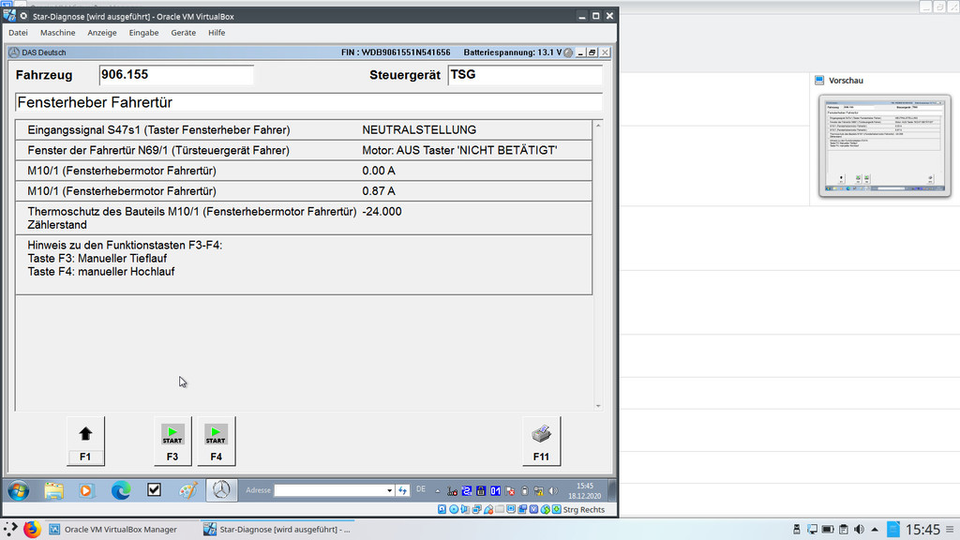Viewport: 960px width, 540px height.
Task: Click the DAS Deutsch window icon
Action: click(x=14, y=52)
